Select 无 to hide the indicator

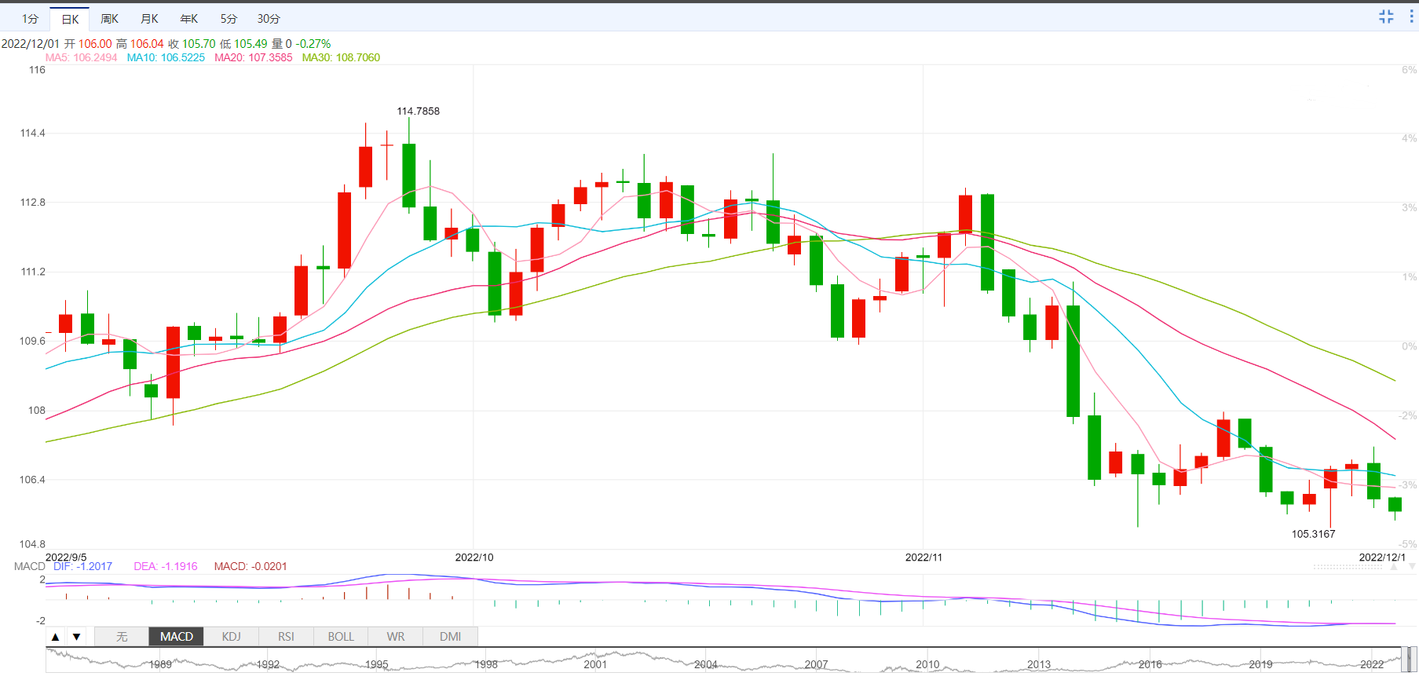tap(122, 637)
